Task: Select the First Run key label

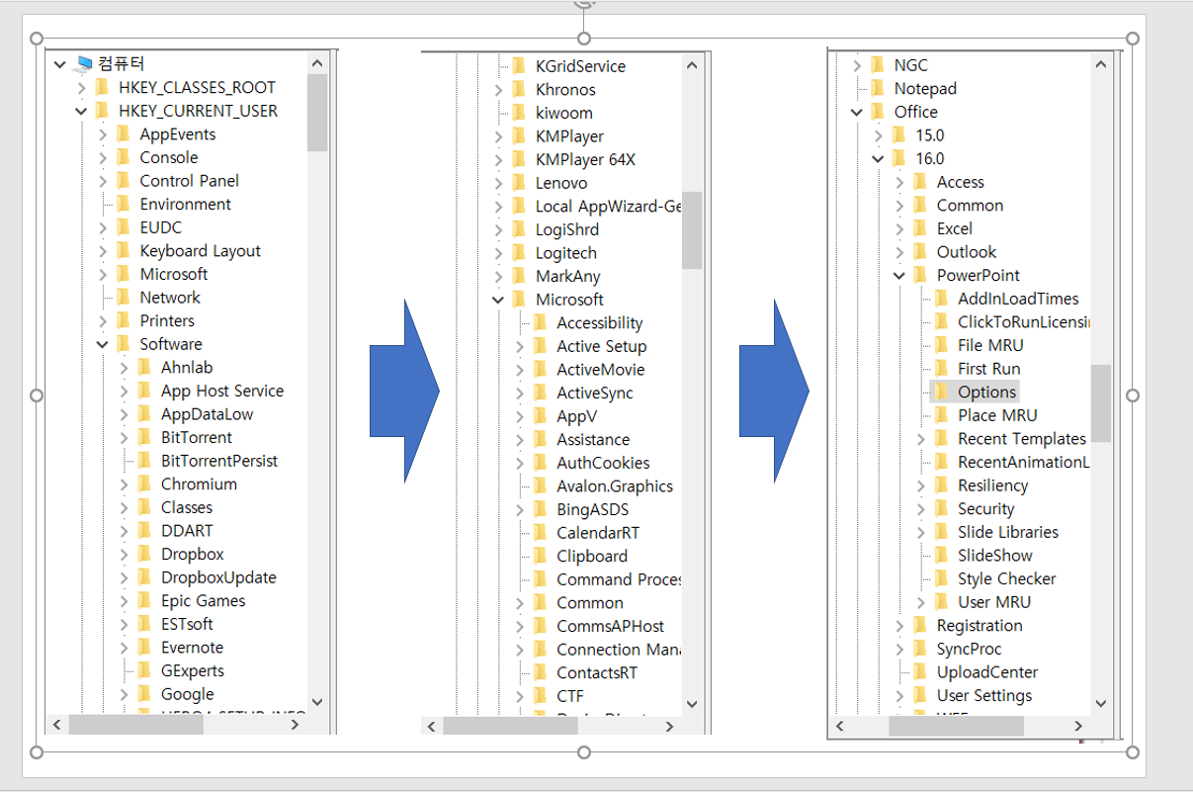Action: pyautogui.click(x=988, y=369)
